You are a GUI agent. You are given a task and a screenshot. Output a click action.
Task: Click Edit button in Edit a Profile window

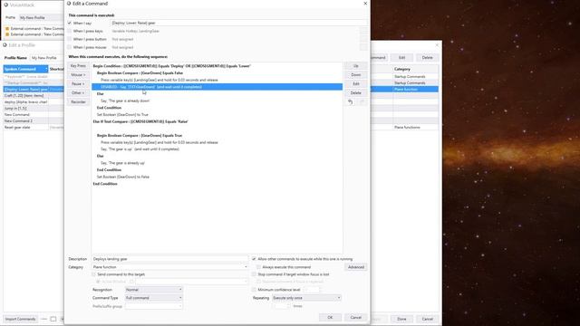401,58
